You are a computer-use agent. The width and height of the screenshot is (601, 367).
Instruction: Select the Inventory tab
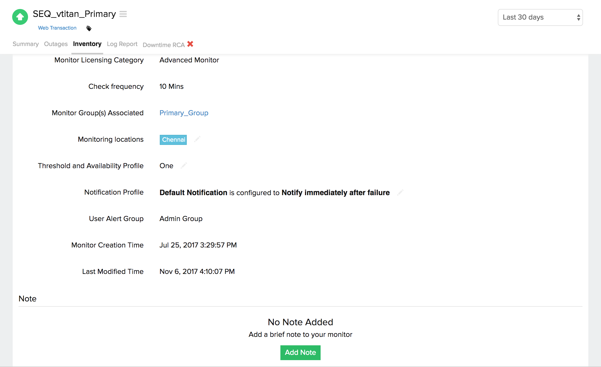pyautogui.click(x=87, y=44)
